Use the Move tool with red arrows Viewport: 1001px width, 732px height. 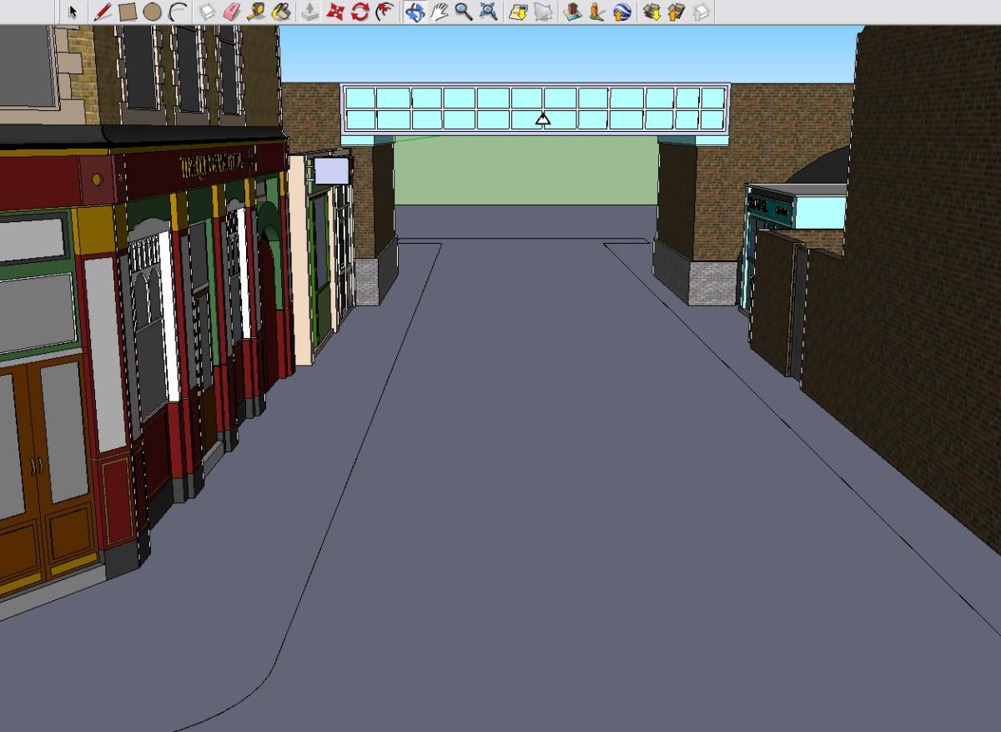click(x=335, y=12)
